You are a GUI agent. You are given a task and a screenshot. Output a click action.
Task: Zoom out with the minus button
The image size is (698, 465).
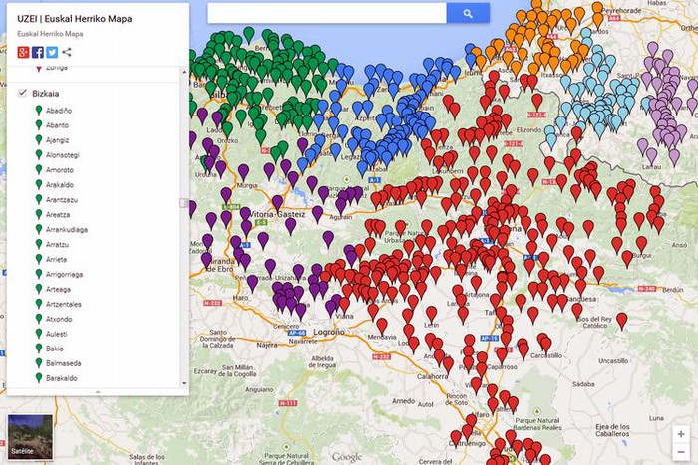click(x=681, y=452)
